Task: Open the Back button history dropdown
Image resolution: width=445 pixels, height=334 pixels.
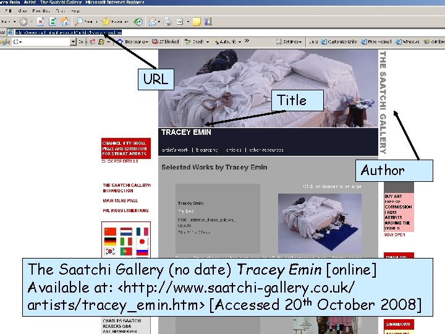Action: (x=14, y=22)
